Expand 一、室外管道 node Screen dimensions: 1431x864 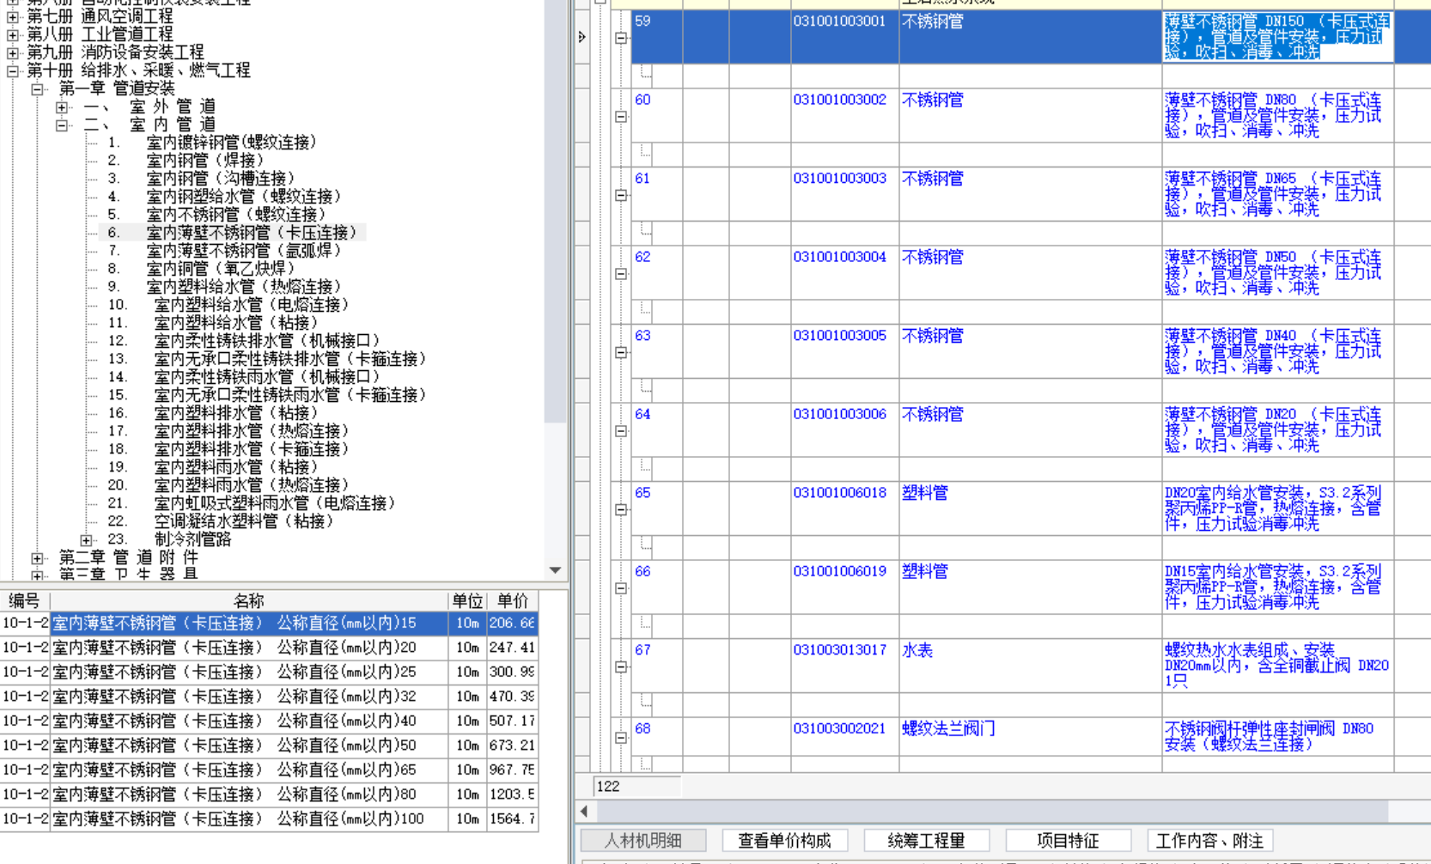[62, 107]
